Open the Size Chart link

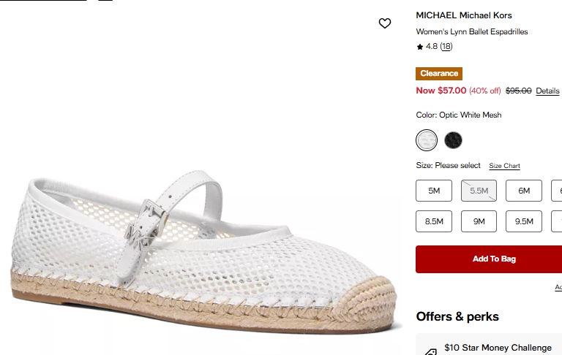(x=504, y=166)
